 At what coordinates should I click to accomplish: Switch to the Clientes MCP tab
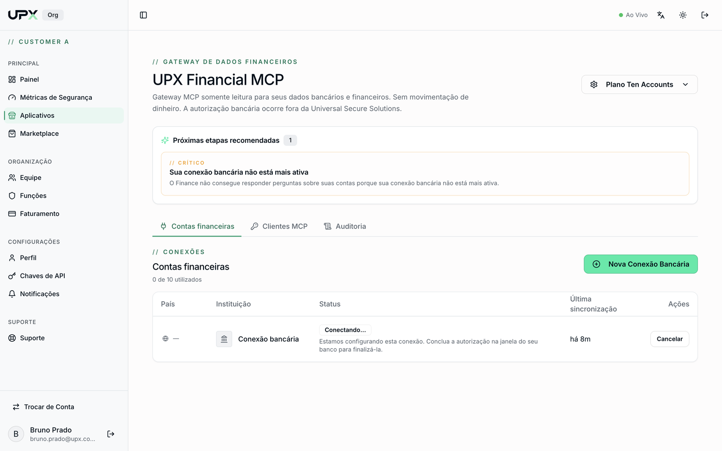279,227
